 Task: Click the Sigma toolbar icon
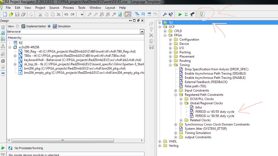186,14
